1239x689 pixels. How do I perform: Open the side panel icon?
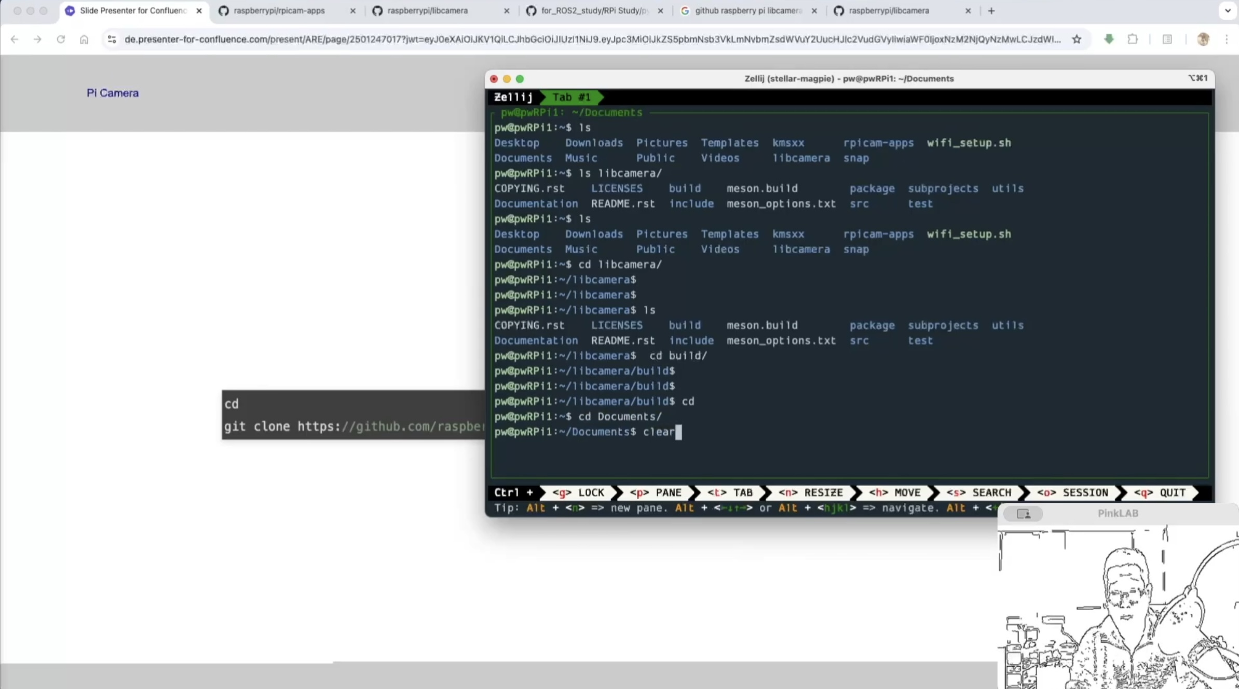click(x=1167, y=39)
